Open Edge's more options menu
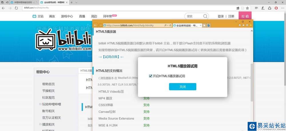 [283, 8]
